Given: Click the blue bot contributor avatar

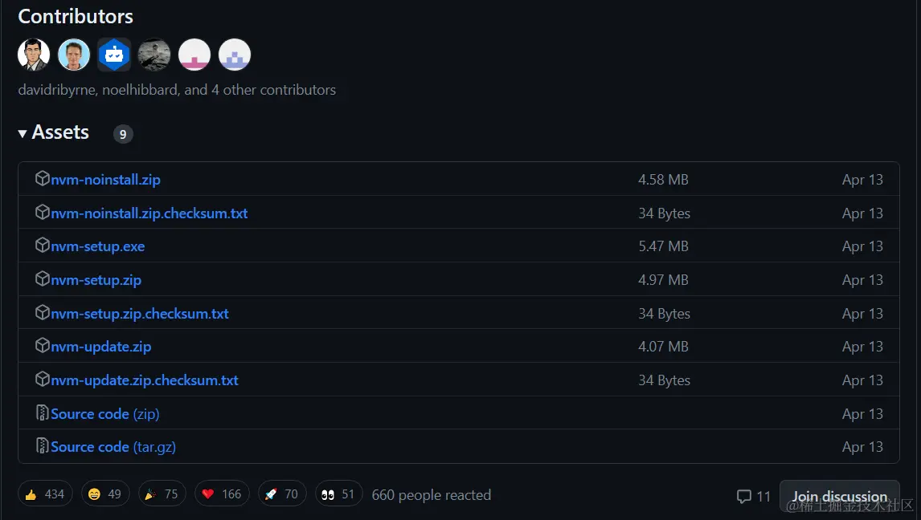Looking at the screenshot, I should click(114, 55).
